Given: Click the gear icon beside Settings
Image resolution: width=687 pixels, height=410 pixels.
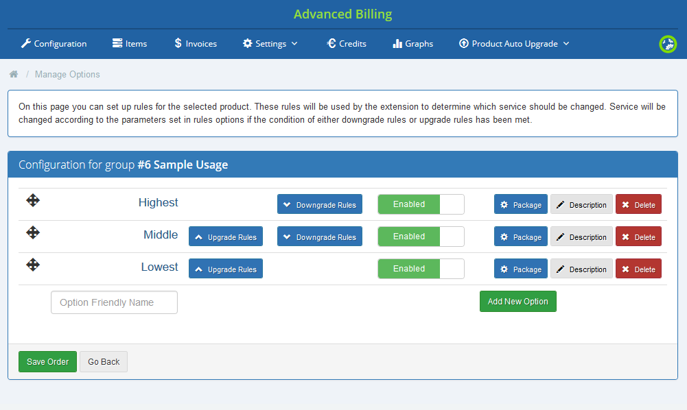Looking at the screenshot, I should pyautogui.click(x=248, y=43).
